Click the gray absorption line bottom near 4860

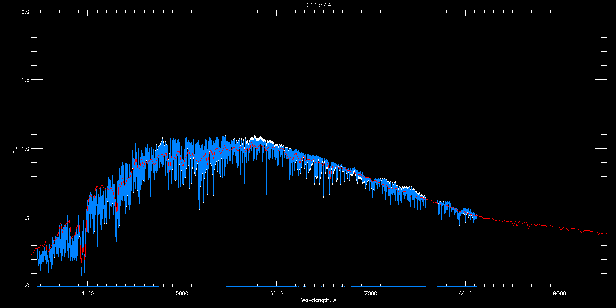click(x=169, y=239)
